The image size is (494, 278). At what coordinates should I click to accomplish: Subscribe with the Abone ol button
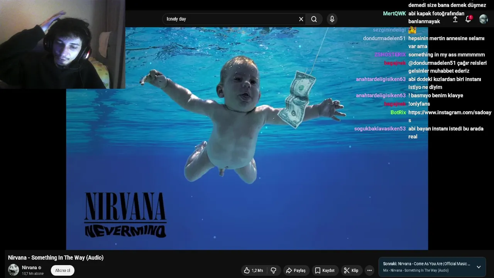63,270
